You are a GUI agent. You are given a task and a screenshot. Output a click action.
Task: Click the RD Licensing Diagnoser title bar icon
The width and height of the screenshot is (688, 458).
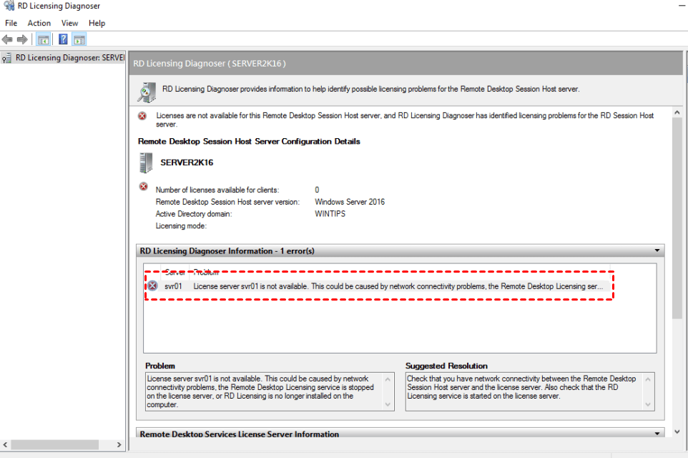[x=9, y=6]
